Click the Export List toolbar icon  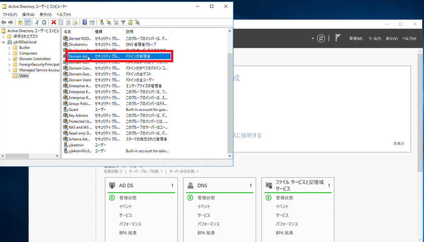(75, 22)
